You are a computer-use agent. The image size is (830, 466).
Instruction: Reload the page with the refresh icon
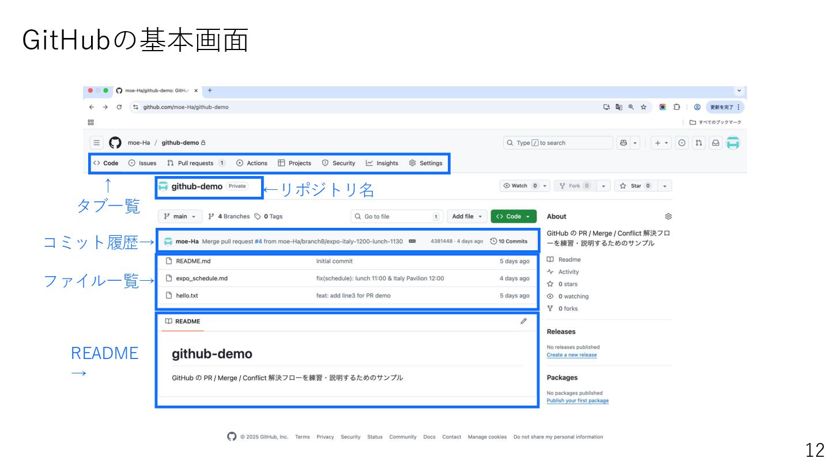(119, 107)
